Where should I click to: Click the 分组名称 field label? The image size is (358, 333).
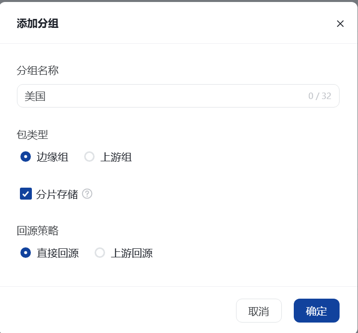(38, 70)
